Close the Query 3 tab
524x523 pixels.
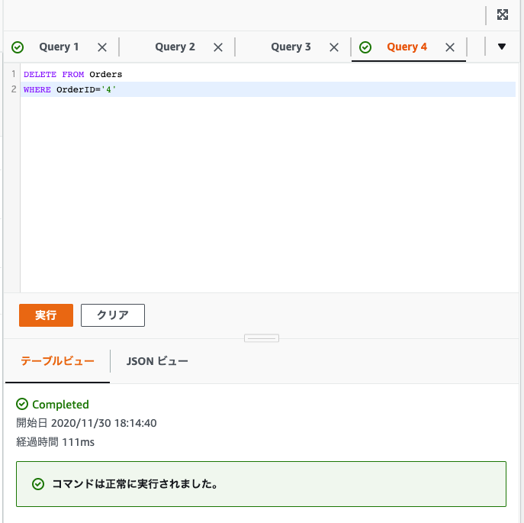pos(334,47)
